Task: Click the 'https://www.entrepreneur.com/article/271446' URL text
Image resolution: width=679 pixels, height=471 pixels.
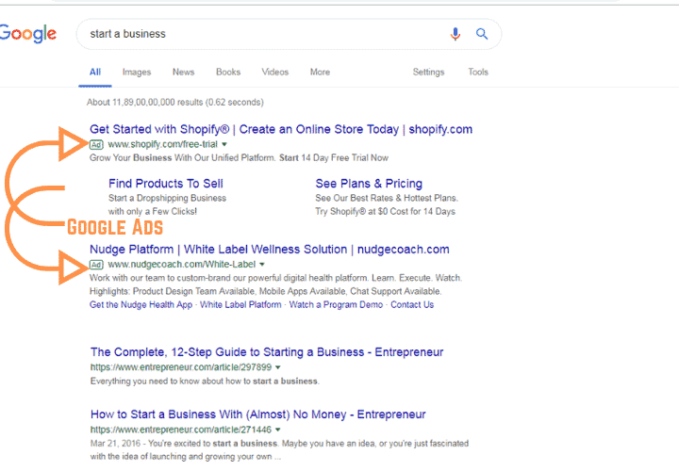Action: point(181,430)
